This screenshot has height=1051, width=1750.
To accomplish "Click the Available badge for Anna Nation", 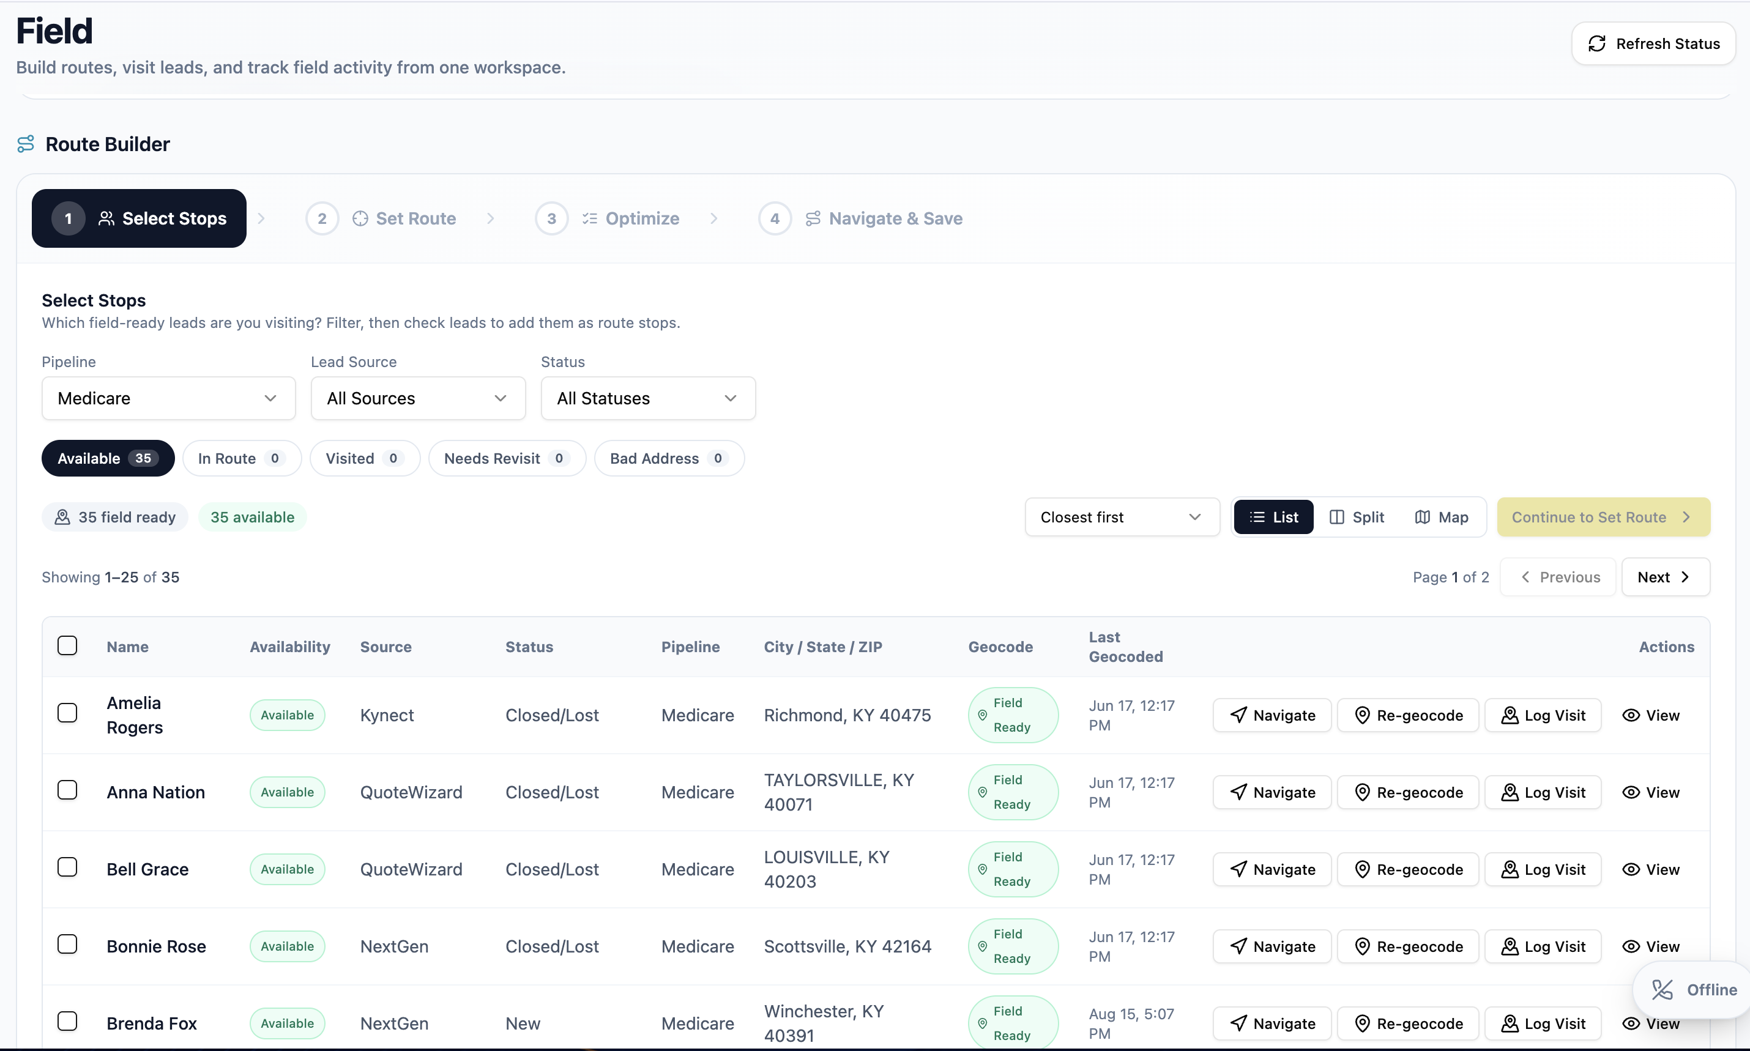I will coord(287,792).
